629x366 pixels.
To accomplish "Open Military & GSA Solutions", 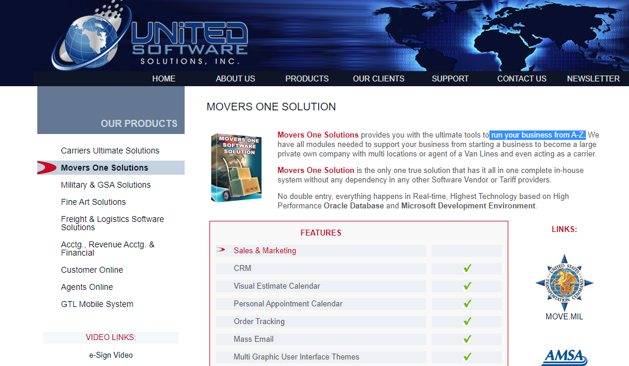I will [x=105, y=185].
